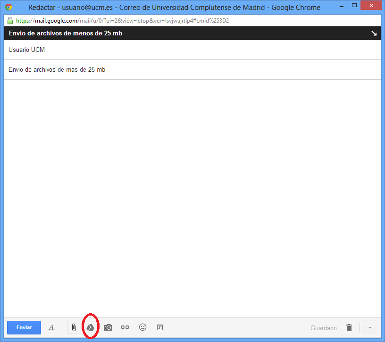Screen dimensions: 385x342
Task: Click the 'Envio de archivos de menos de 25 mb' header title
Action: pyautogui.click(x=66, y=33)
